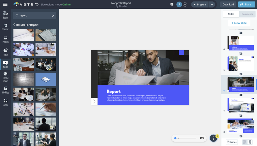
Task: Select slide 7 with the Conclusion thumbnail
Action: coord(240,105)
